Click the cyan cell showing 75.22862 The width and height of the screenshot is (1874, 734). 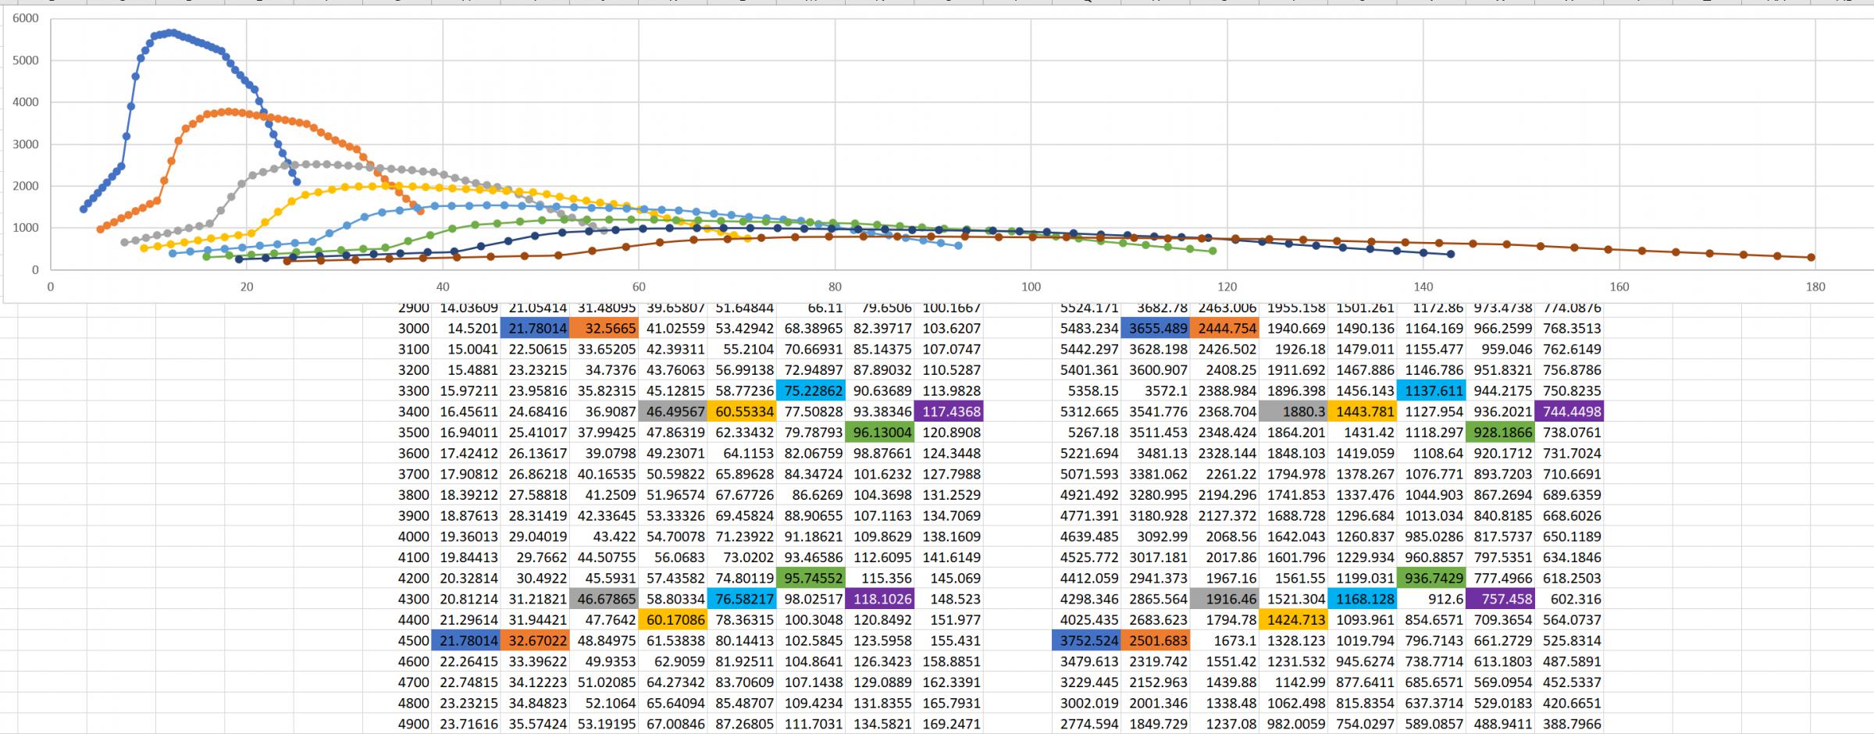click(811, 391)
